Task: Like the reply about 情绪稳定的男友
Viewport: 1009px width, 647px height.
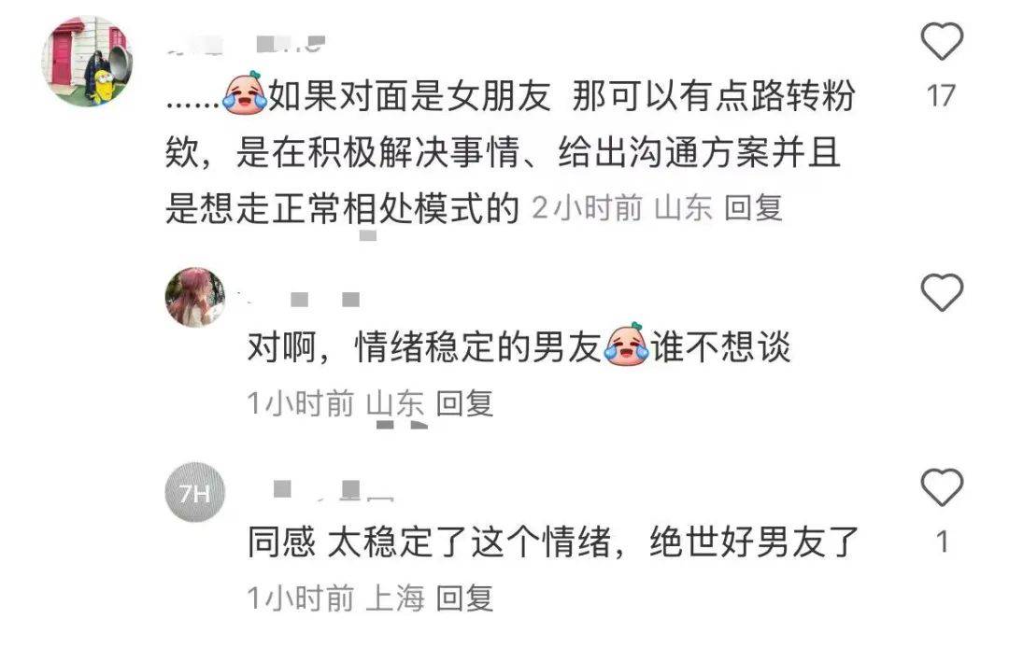Action: pos(942,292)
